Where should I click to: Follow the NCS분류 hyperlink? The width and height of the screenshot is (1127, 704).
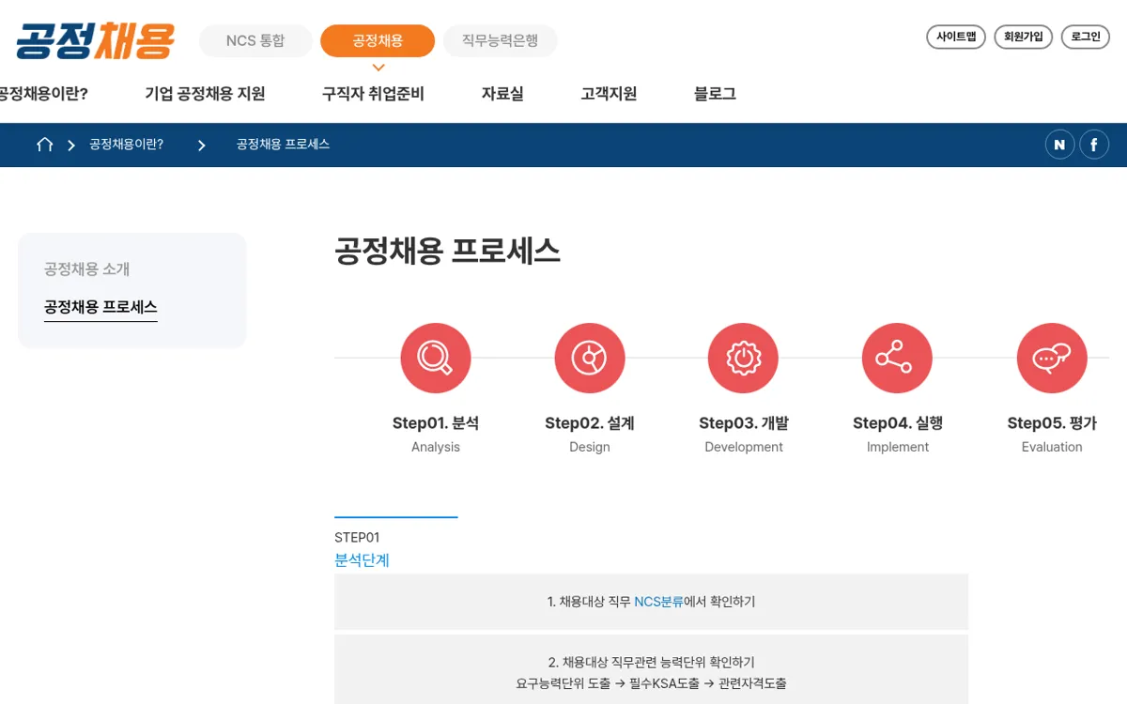(659, 602)
